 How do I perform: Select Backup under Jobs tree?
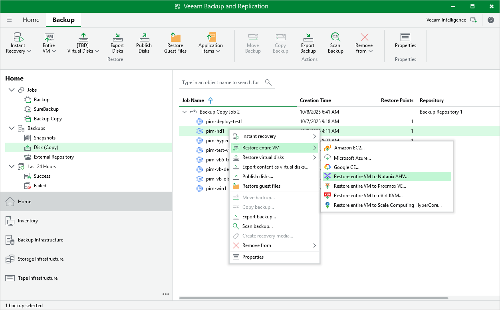click(42, 100)
